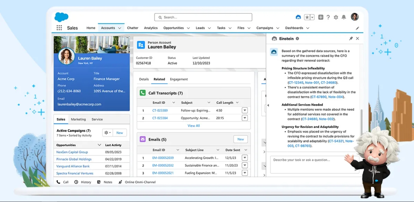
Task: Click the edit navigation pencil icon
Action: coord(357,28)
